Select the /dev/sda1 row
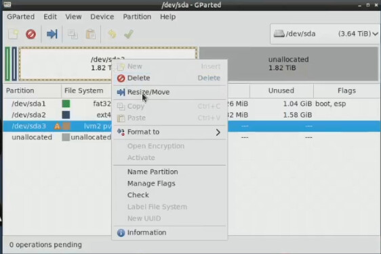The width and height of the screenshot is (381, 254). [192, 103]
